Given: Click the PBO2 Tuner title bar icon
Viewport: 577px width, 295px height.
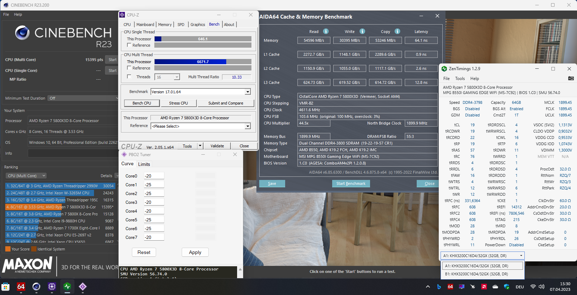Looking at the screenshot, I should [124, 154].
